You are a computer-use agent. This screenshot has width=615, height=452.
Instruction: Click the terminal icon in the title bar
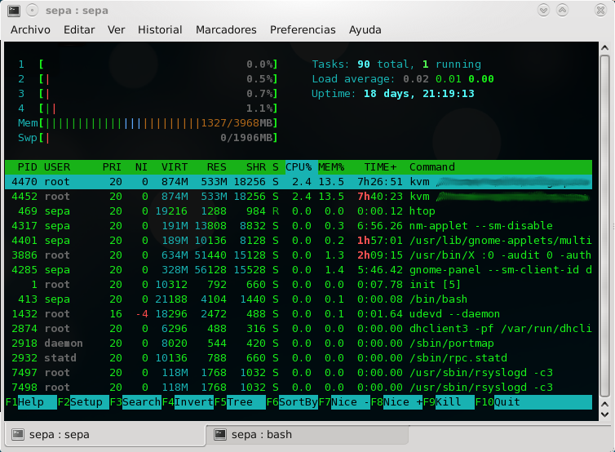[14, 11]
